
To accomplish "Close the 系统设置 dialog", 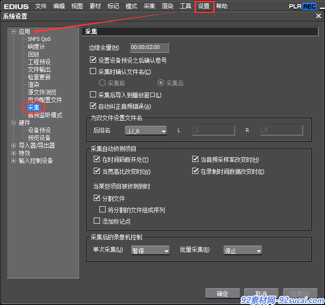I will click(x=318, y=16).
